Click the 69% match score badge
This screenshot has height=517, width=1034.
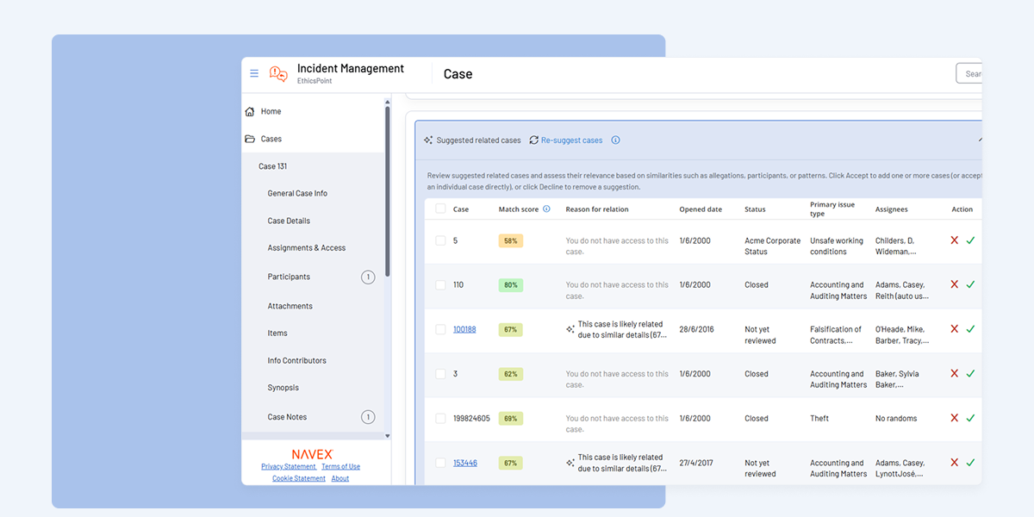click(511, 418)
